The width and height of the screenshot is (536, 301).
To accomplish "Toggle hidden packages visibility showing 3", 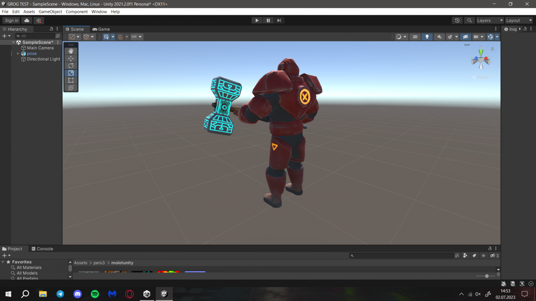I will coord(494,255).
